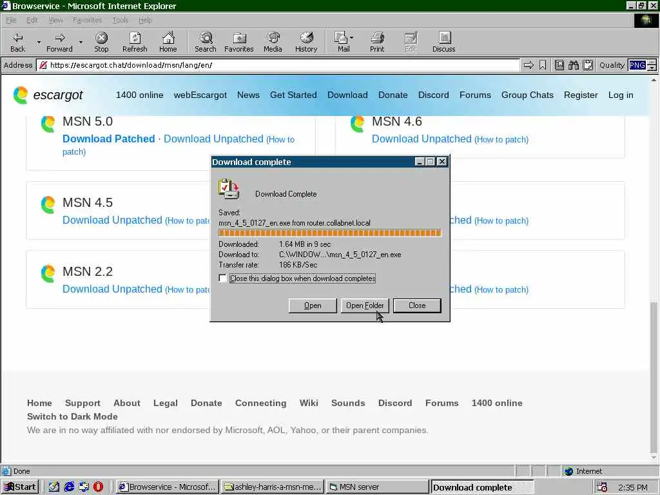Click the MSN 5.0 logo icon
Viewport: 660px width, 495px height.
(48, 124)
